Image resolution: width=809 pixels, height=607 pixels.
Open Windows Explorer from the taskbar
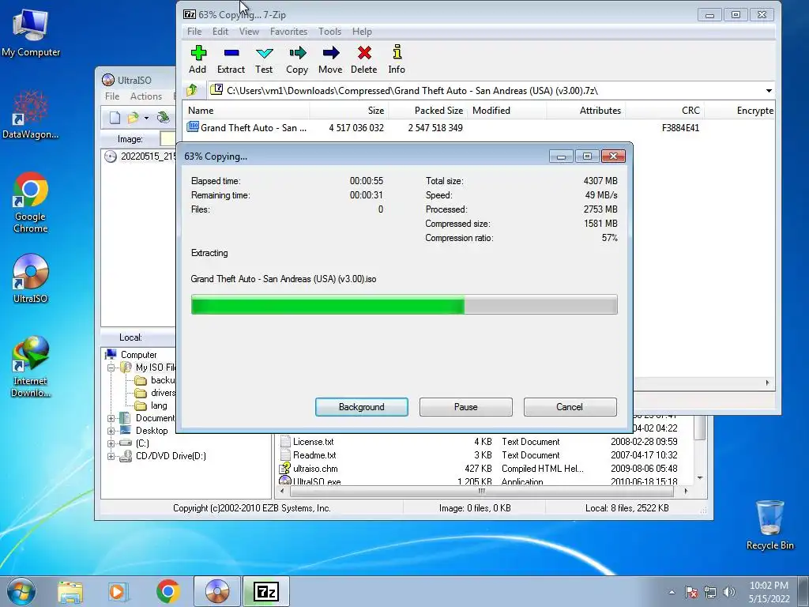70,591
